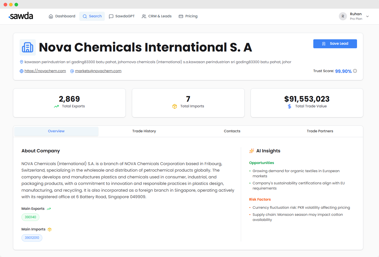Image resolution: width=379 pixels, height=257 pixels.
Task: Click the email at-sign icon
Action: pyautogui.click(x=72, y=71)
